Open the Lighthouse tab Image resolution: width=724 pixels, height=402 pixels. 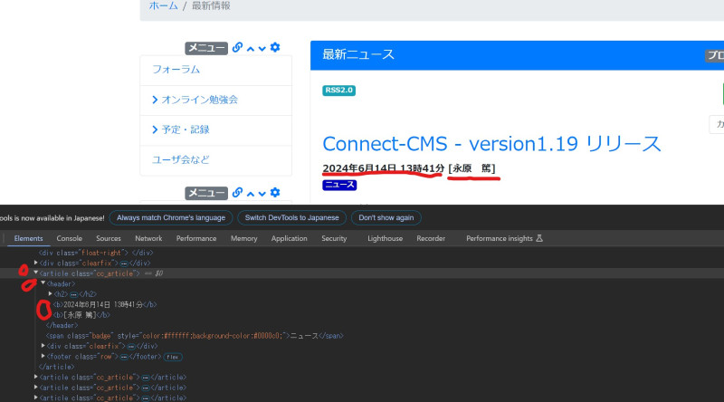point(386,238)
